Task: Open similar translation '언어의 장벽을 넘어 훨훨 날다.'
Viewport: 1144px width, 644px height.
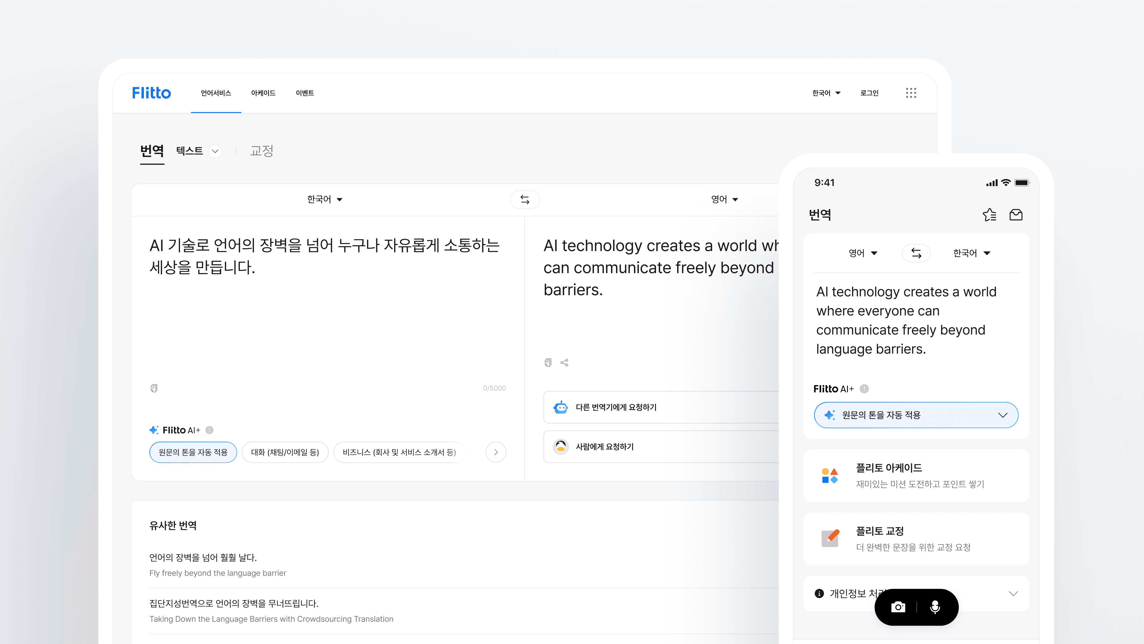Action: tap(203, 557)
